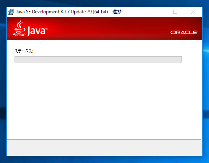The height and width of the screenshot is (163, 209).
Task: Click the window title text 'Java SE Development Kit 7 Update 79'
Action: pyautogui.click(x=54, y=12)
